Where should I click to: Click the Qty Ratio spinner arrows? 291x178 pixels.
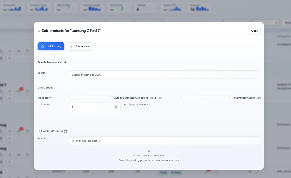click(x=116, y=107)
